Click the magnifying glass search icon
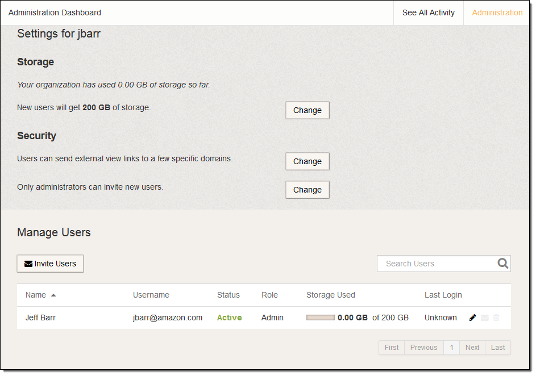 [502, 264]
